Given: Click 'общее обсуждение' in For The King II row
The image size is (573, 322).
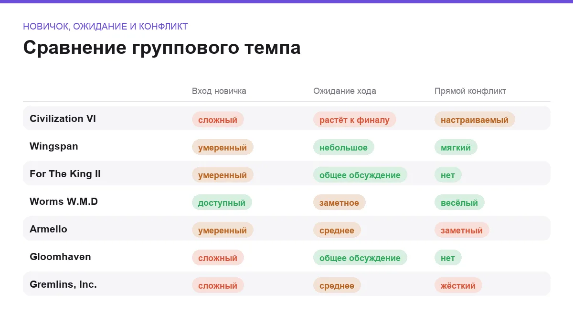Looking at the screenshot, I should [360, 175].
